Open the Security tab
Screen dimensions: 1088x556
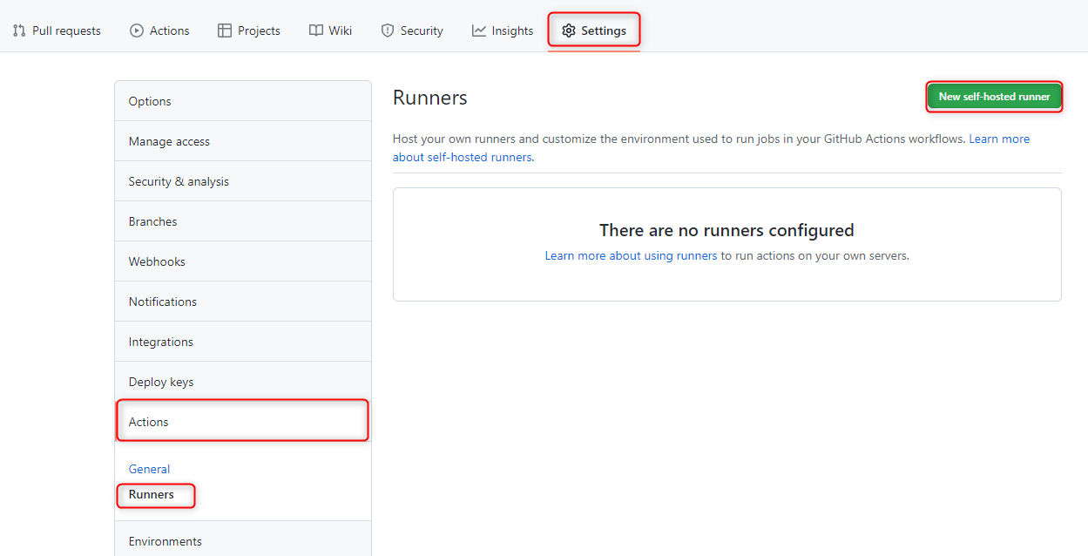pos(412,31)
